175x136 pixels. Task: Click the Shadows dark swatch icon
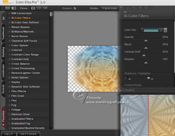(x=126, y=78)
